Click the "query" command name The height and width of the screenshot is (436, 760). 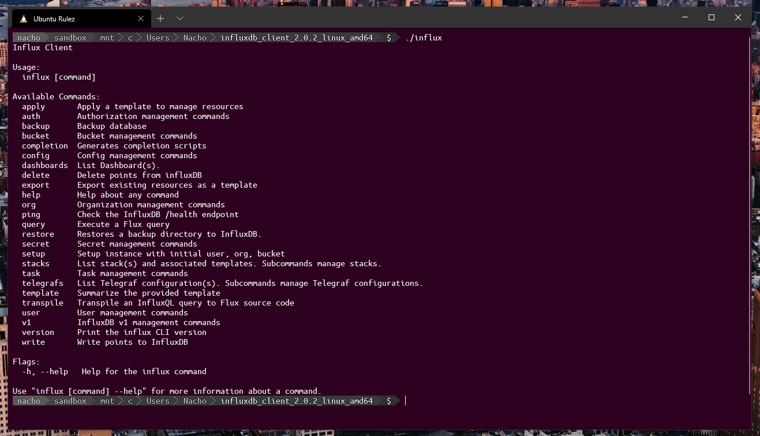point(33,225)
